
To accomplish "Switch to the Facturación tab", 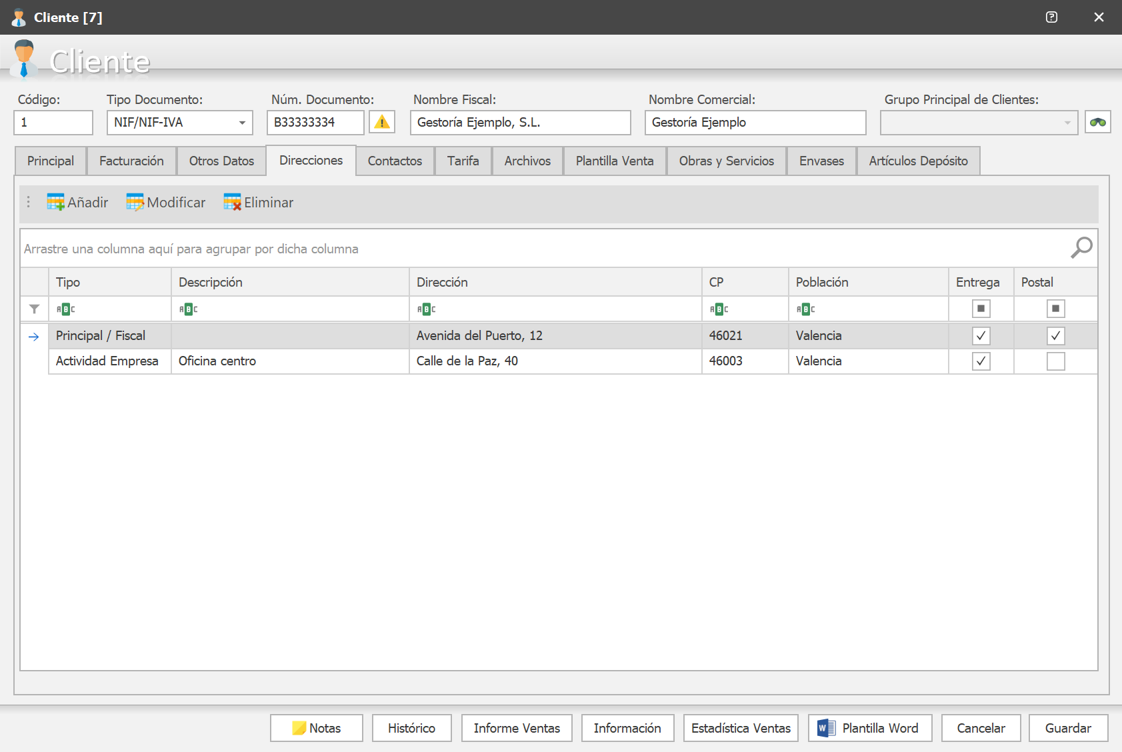I will [131, 161].
